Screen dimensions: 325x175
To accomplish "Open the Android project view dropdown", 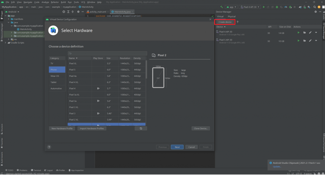I will (12, 12).
